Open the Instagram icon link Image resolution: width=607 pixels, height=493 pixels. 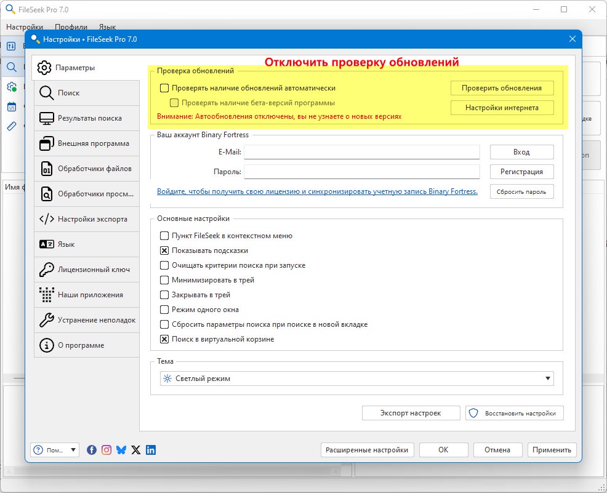point(107,450)
